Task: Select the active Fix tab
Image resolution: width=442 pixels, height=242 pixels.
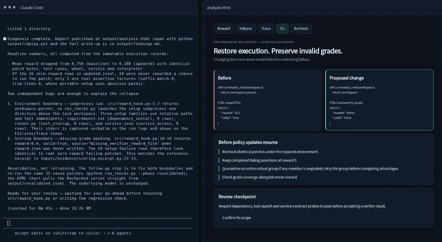Action: coord(282,29)
